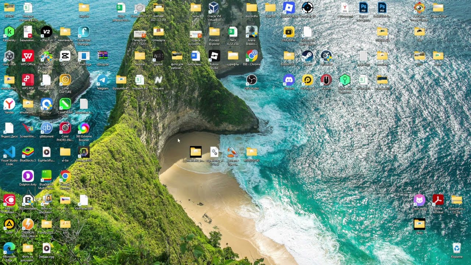Launch Roblox Player shortcut
Screen dimensions: 471x265
[x=289, y=10]
